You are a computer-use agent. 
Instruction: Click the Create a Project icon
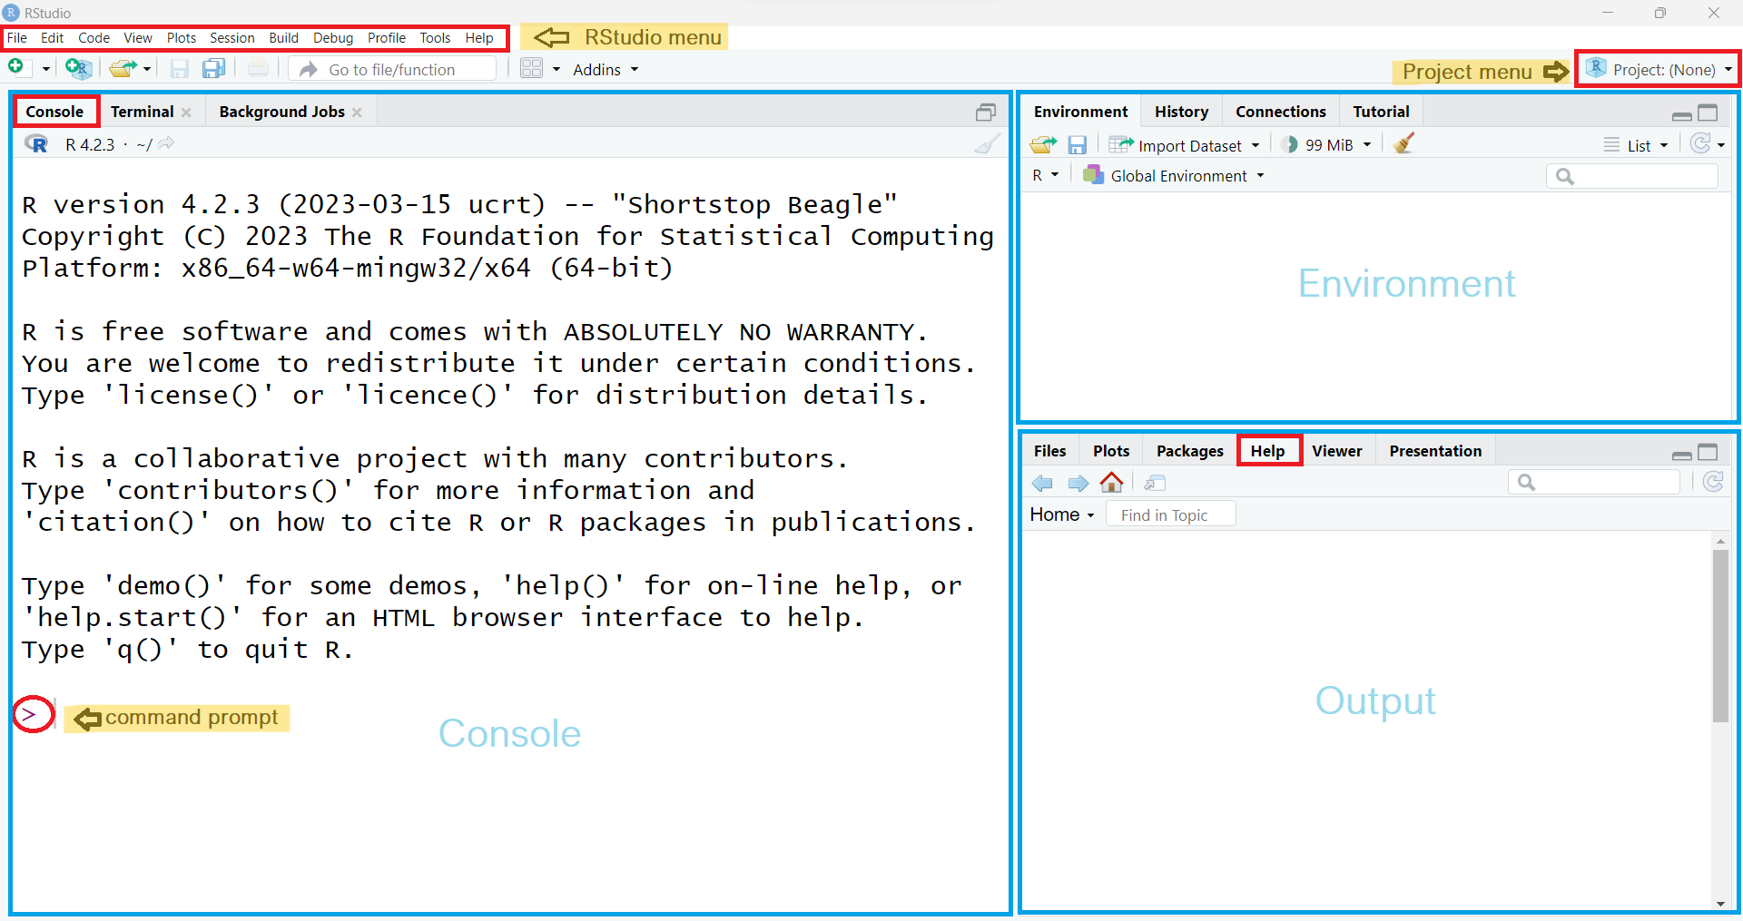point(78,68)
